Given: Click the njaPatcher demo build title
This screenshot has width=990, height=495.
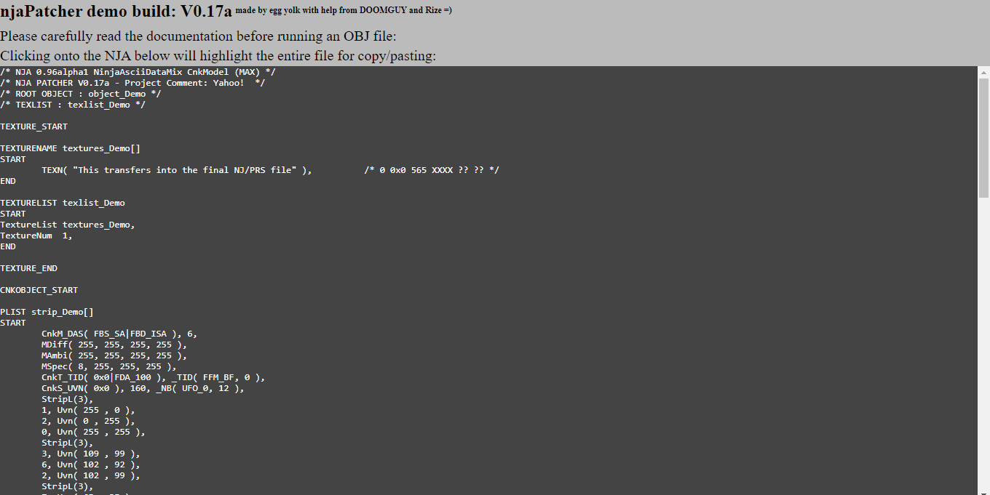Looking at the screenshot, I should [x=116, y=11].
